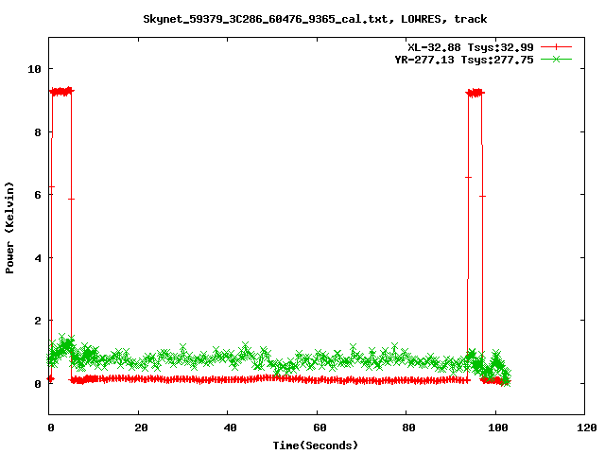Click the y-axis tick label 6
The height and width of the screenshot is (454, 605).
click(x=38, y=195)
